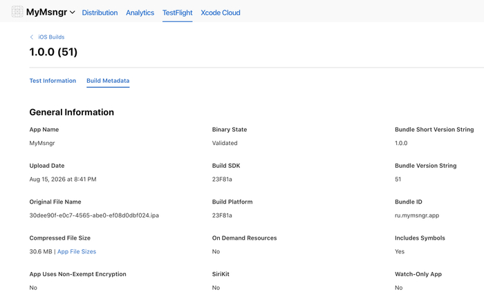Screen dimensions: 484x301
Task: Click the Build Platform label
Action: (232, 202)
